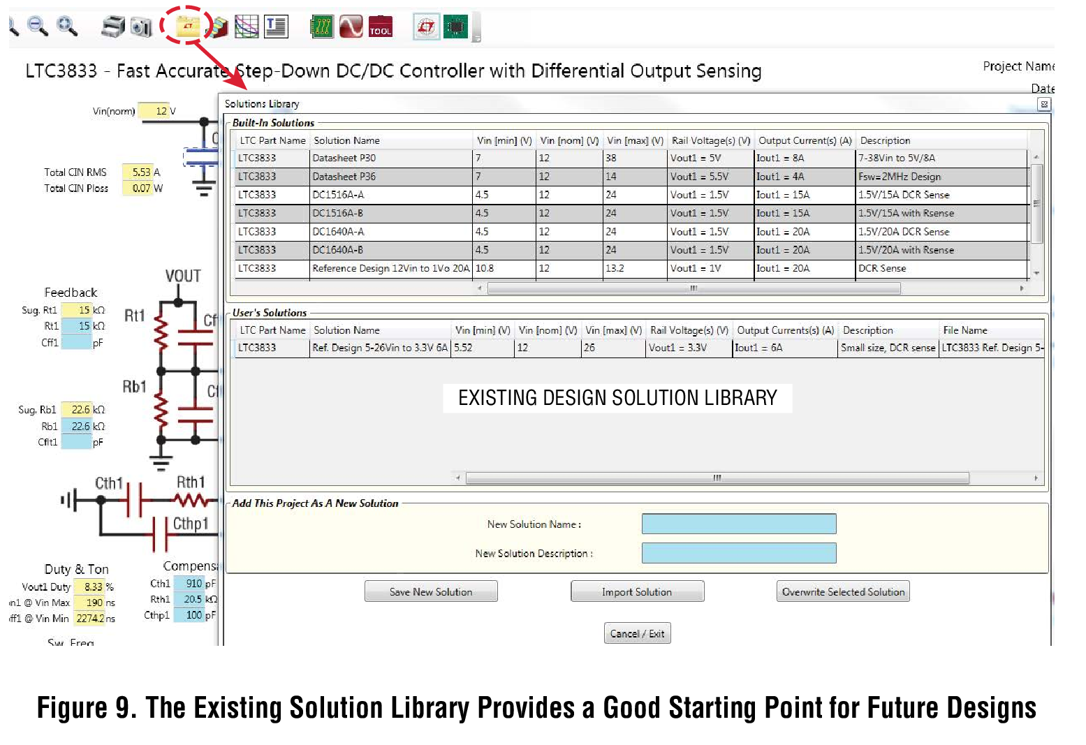
Task: Click the Built-In Solutions scroll up arrow
Action: point(1036,157)
